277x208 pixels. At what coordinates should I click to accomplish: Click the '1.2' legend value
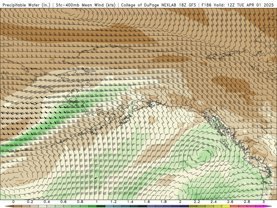pyautogui.click(x=114, y=202)
